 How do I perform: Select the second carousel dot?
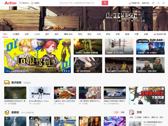tap(62, 71)
